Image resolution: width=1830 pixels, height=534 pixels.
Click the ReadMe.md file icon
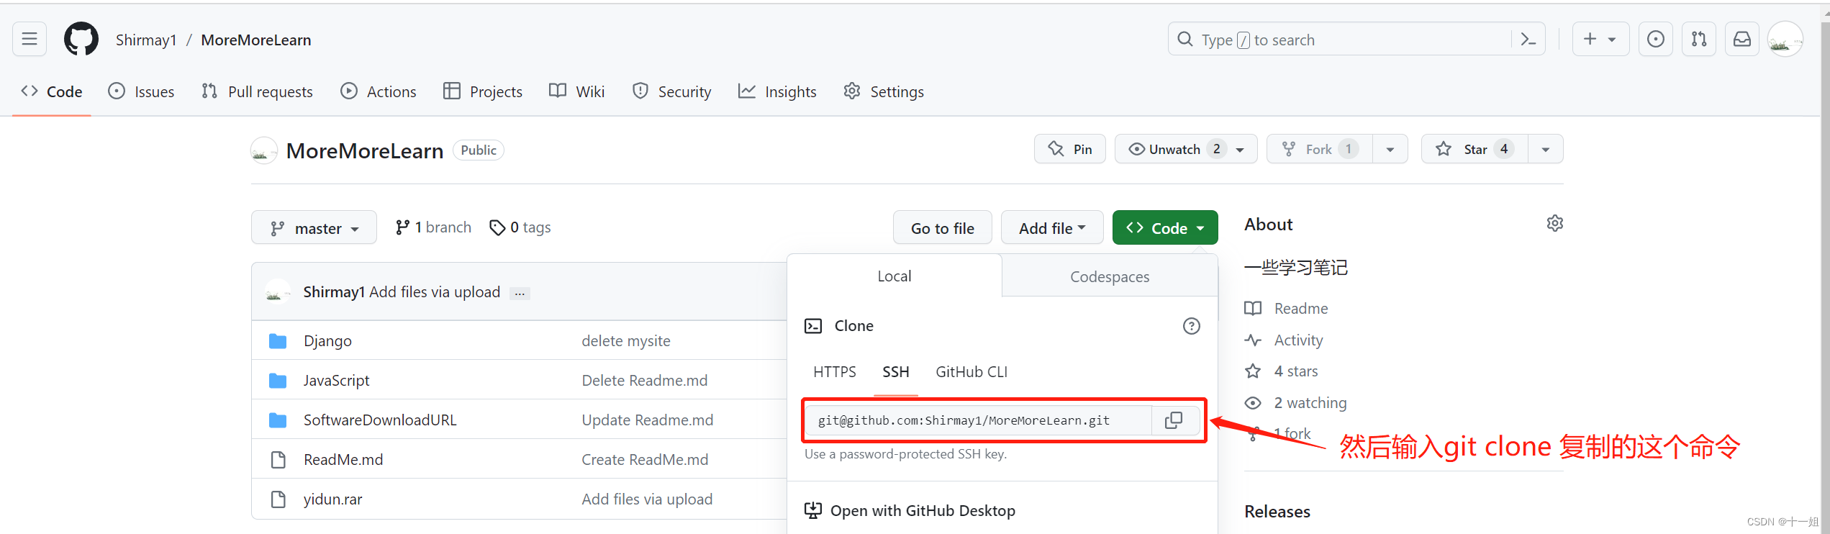tap(278, 460)
